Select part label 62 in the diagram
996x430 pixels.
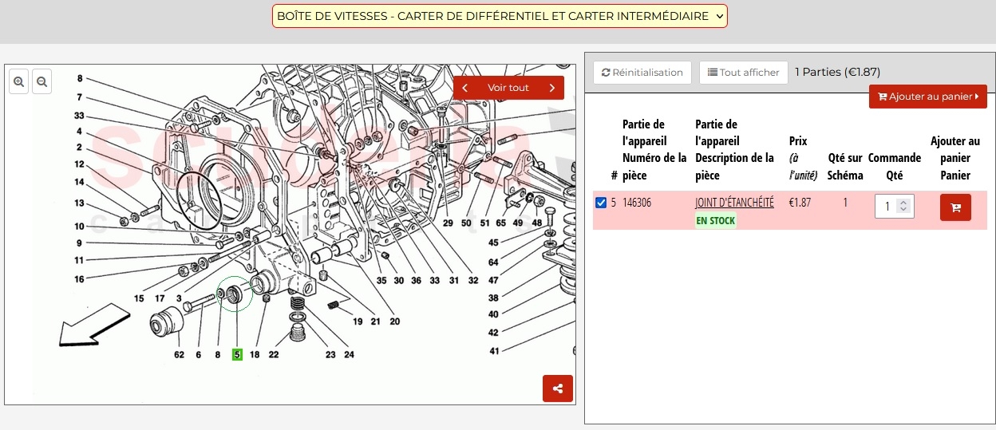[179, 354]
